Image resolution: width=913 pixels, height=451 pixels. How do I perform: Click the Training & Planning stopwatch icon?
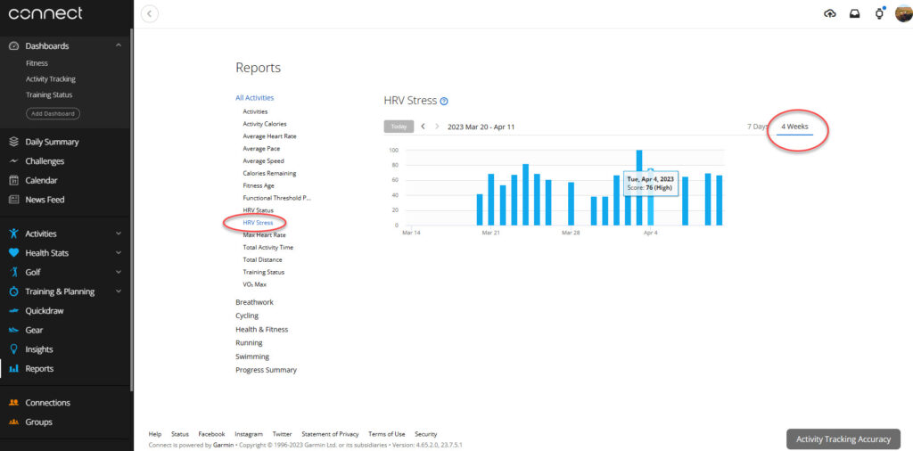tap(14, 291)
